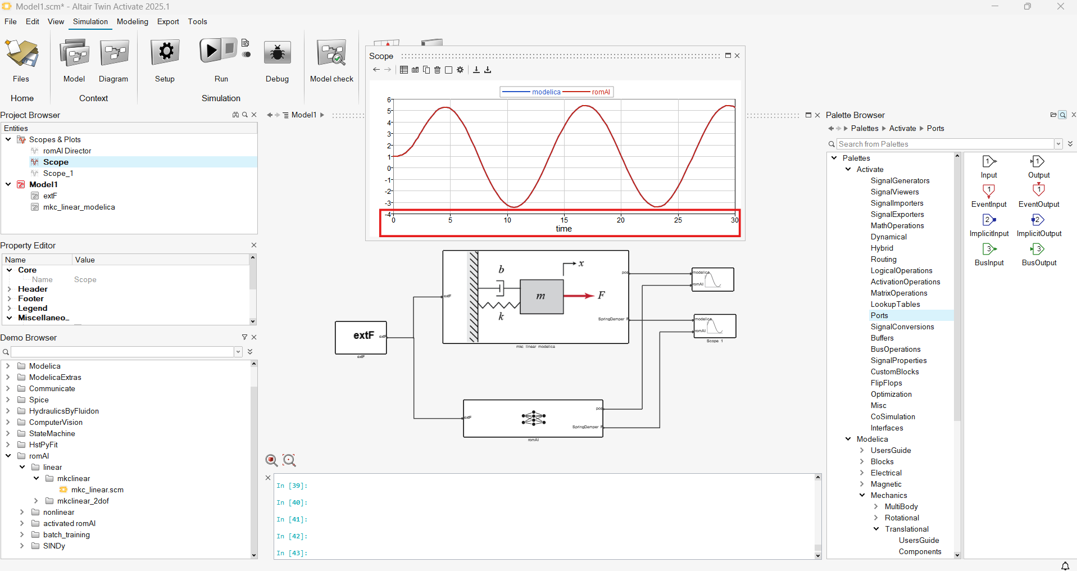
Task: Open the Edit menu
Action: (x=33, y=21)
